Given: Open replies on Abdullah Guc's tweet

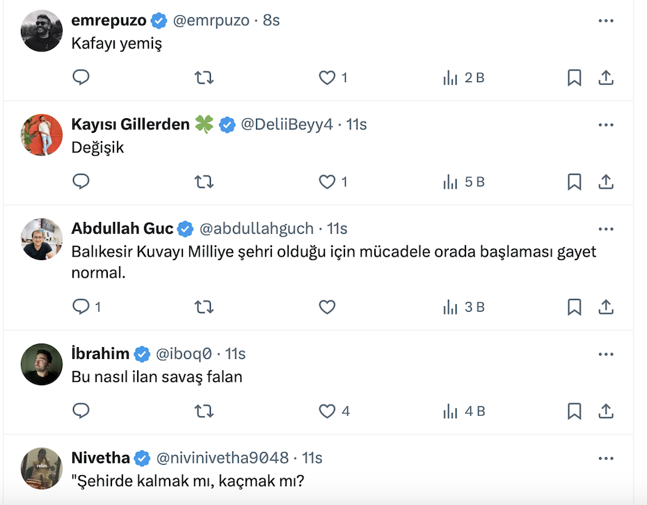Looking at the screenshot, I should click(81, 307).
